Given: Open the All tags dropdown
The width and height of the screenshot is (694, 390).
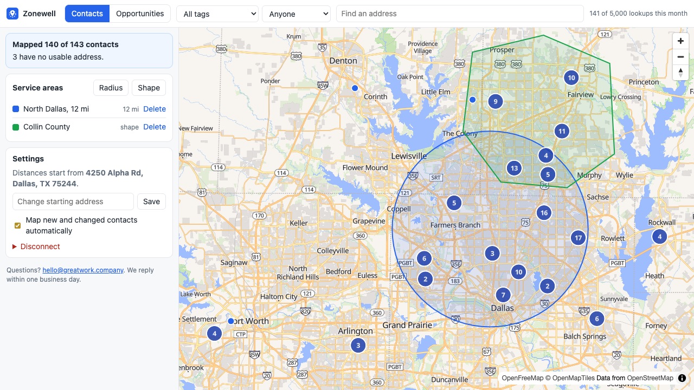Looking at the screenshot, I should click(x=217, y=14).
